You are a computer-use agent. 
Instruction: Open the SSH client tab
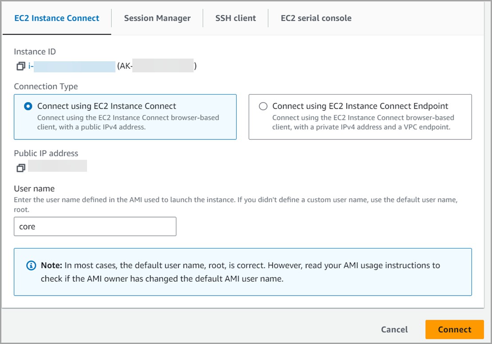tap(236, 18)
